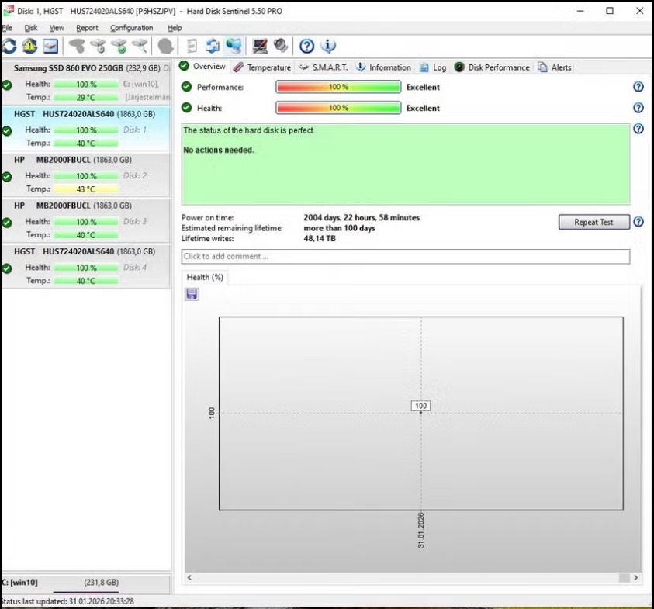Click the 31.01.2026 date label under graph
654x609 pixels.
click(x=420, y=530)
